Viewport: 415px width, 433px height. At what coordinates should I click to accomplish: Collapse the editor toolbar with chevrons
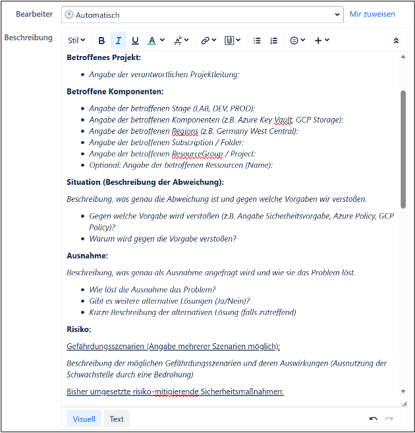(x=396, y=41)
